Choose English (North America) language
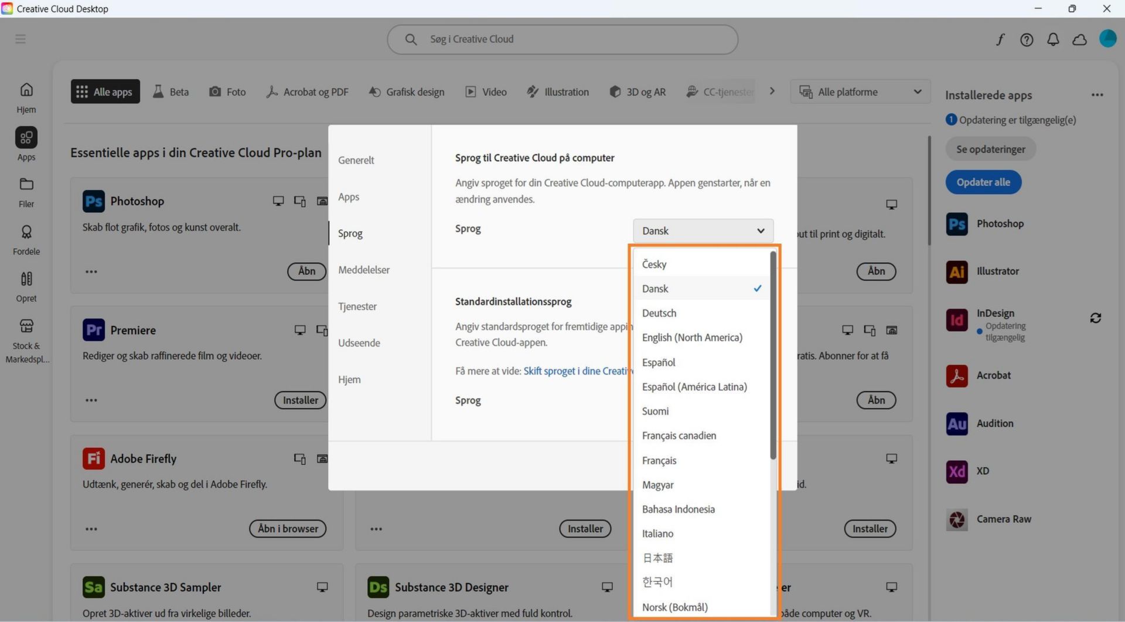This screenshot has width=1125, height=622. pos(701,338)
